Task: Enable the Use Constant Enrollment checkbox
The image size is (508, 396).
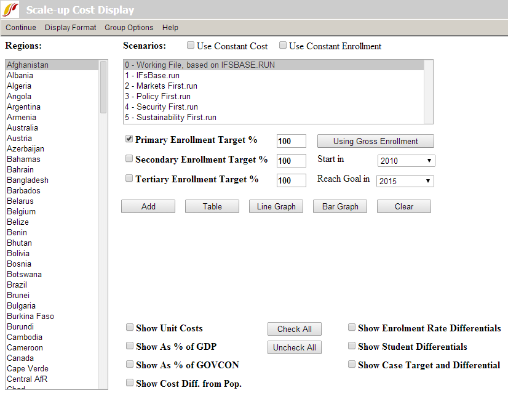Action: [x=283, y=46]
